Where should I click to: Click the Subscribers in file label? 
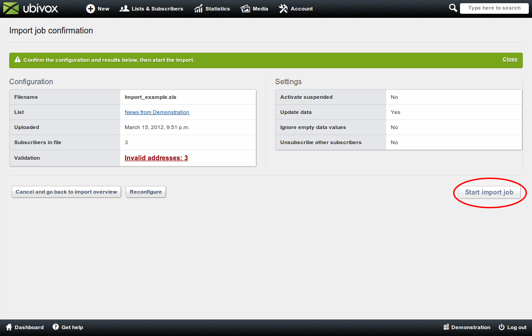click(x=38, y=143)
